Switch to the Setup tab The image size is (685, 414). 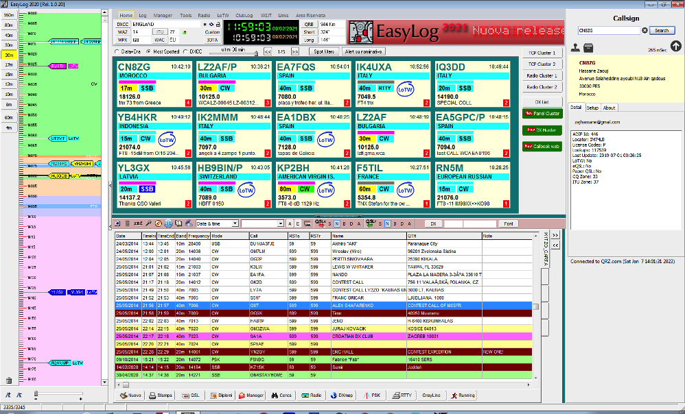[592, 108]
